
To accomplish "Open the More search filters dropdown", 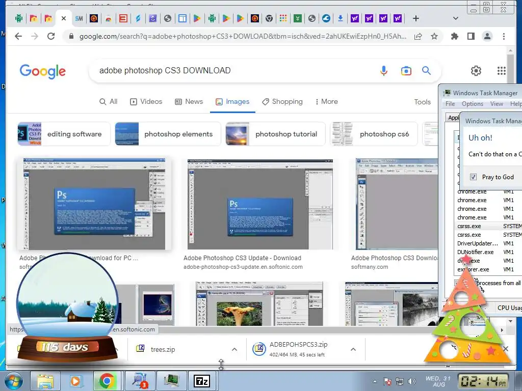I will 327,102.
